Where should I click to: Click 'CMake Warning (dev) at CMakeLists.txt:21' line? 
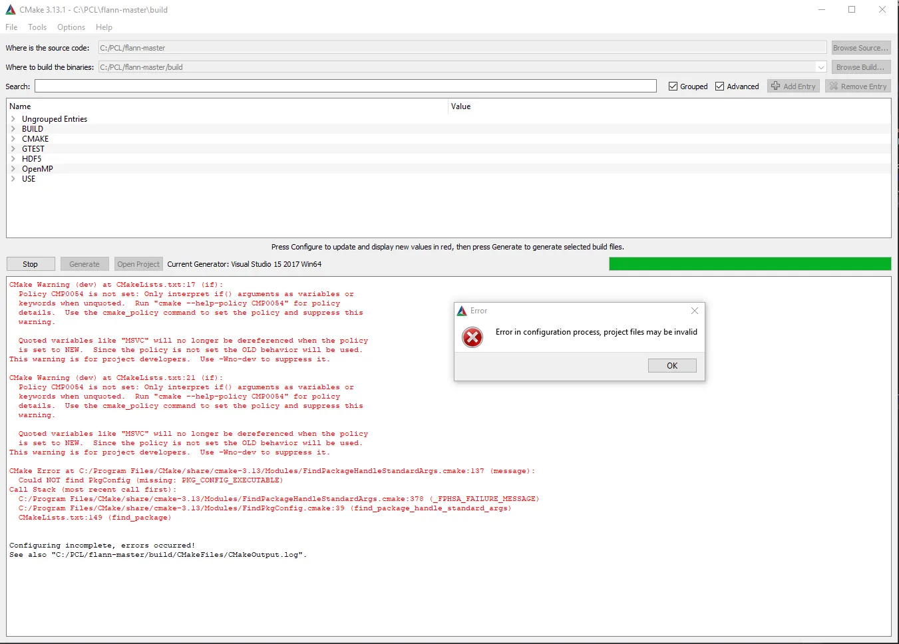(x=116, y=378)
